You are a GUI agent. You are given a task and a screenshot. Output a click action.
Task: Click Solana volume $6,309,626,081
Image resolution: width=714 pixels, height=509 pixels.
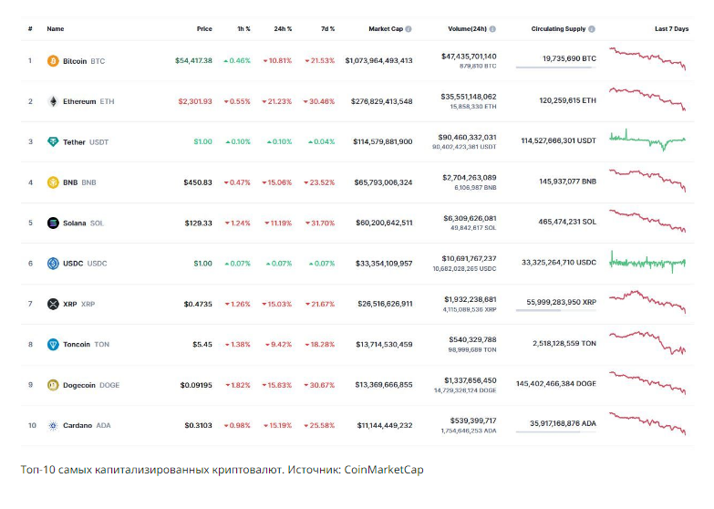point(470,218)
